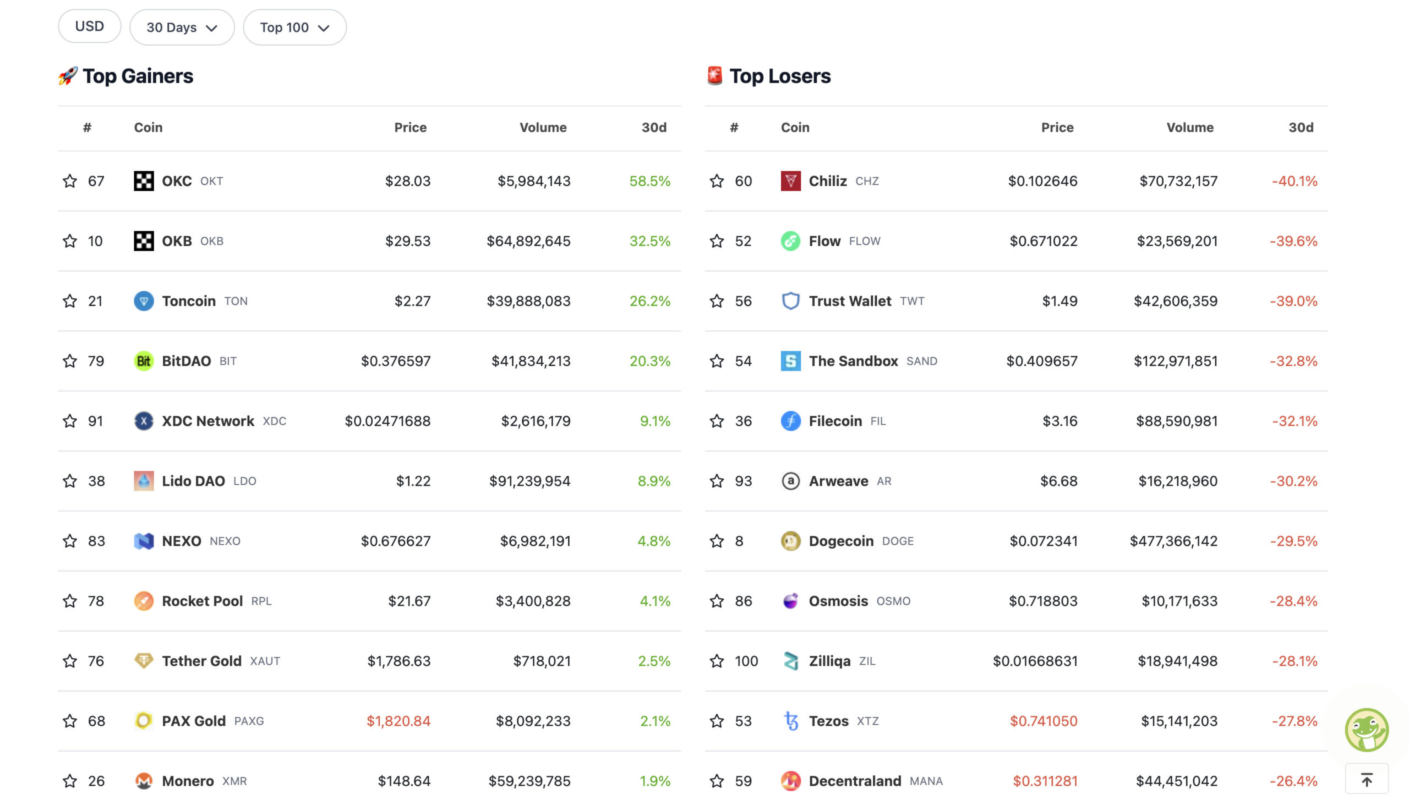Click the PAX Gold coin icon
Viewport: 1409px width, 810px height.
[144, 721]
